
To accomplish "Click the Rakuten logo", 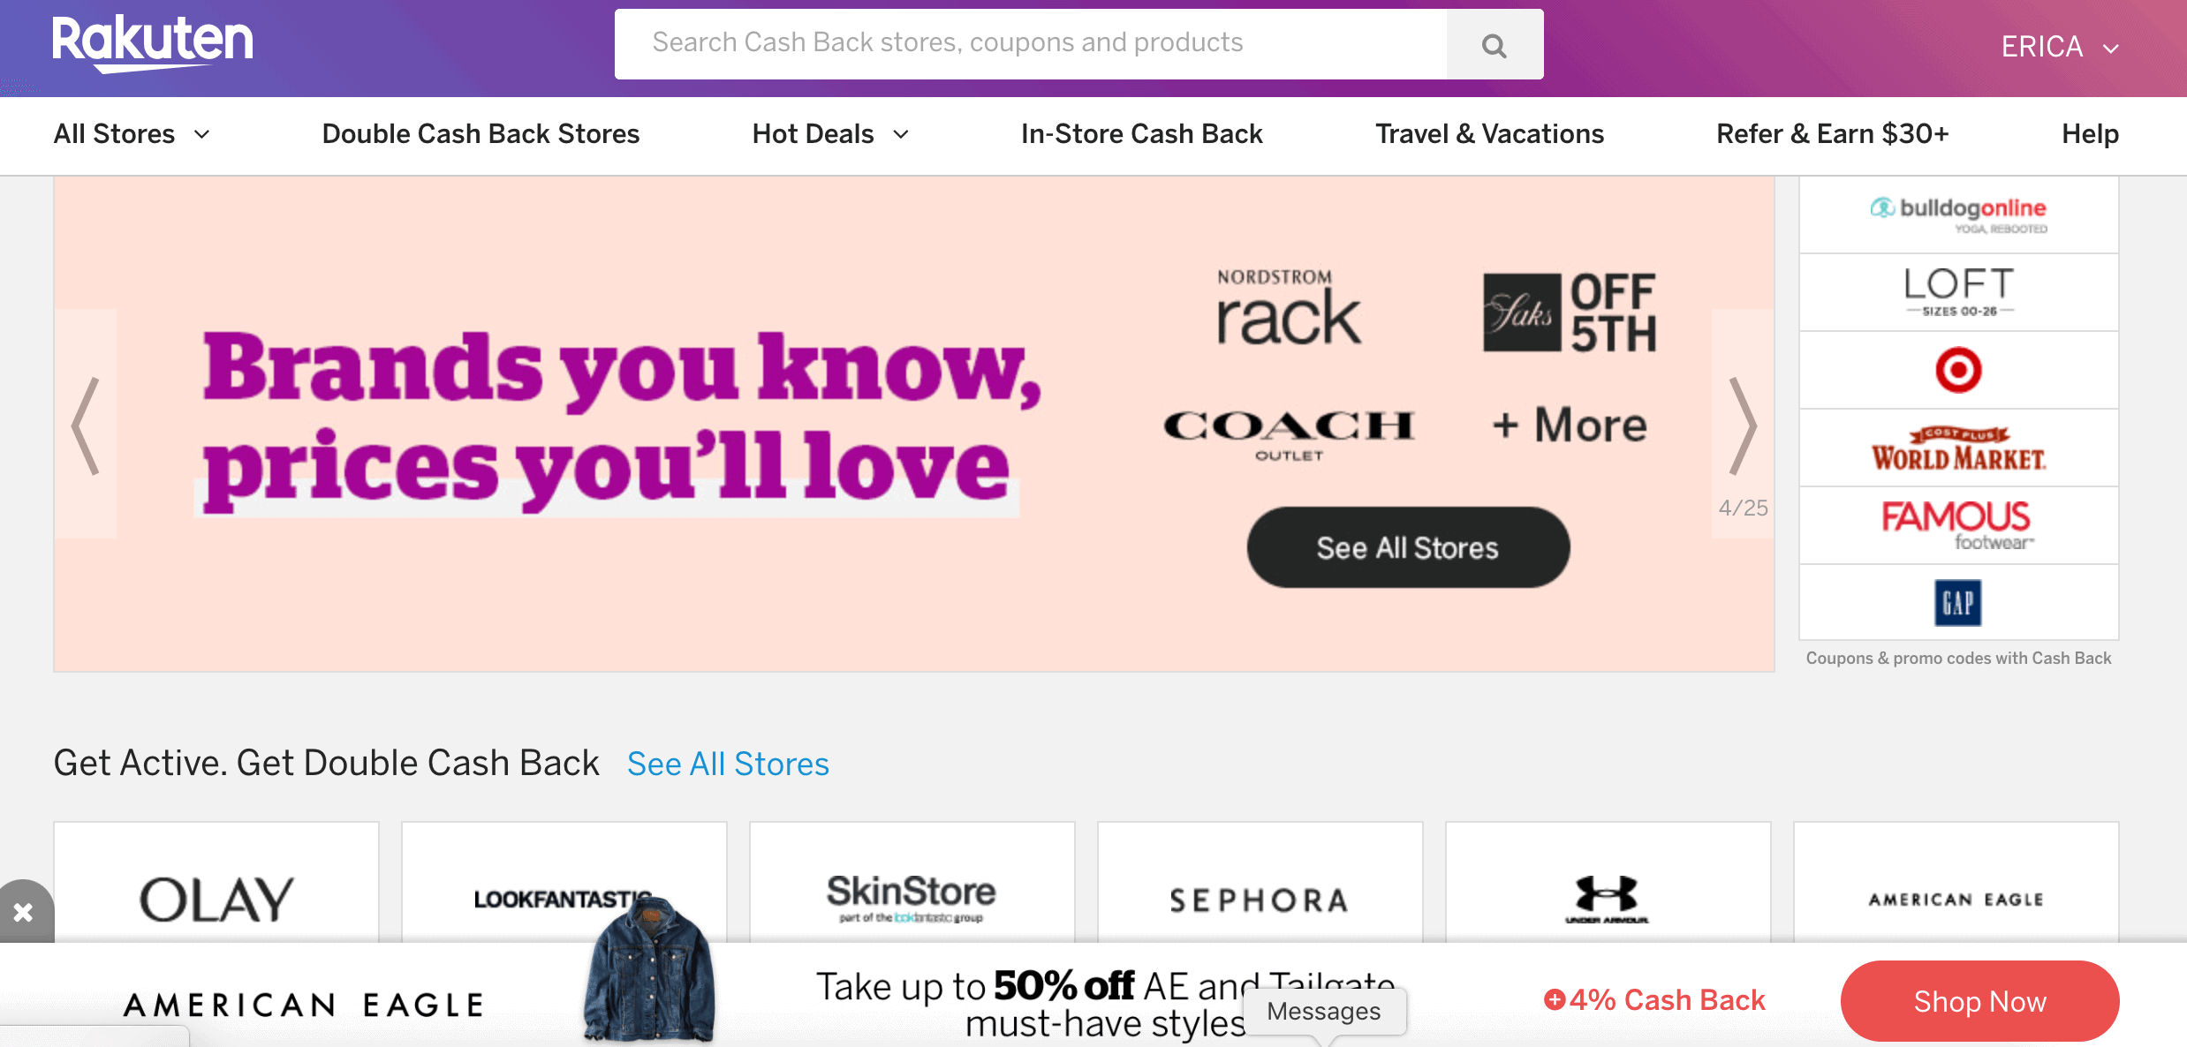I will point(153,43).
